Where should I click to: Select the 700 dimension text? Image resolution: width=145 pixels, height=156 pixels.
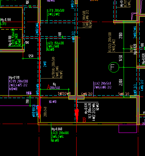[27, 101]
